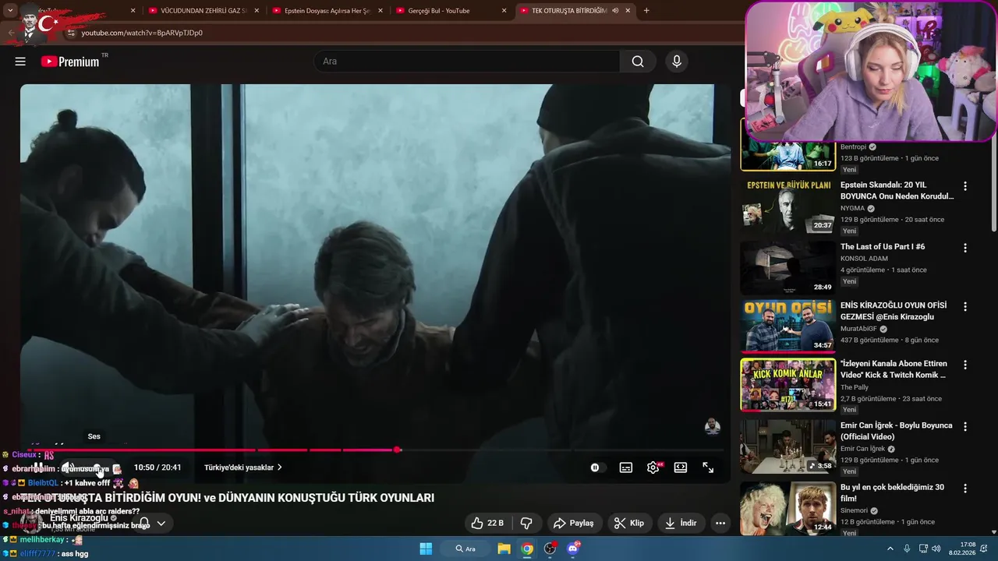
Task: Expand notification bell dropdown chevron
Action: coord(161,523)
